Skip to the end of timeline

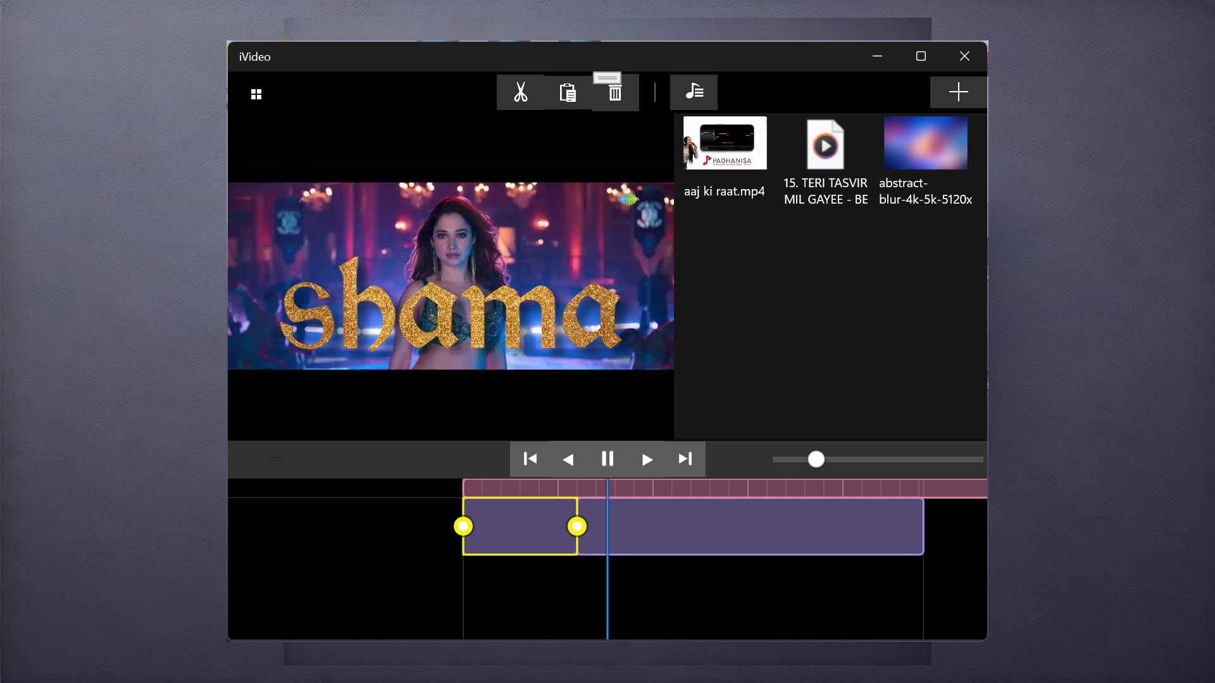pos(685,459)
